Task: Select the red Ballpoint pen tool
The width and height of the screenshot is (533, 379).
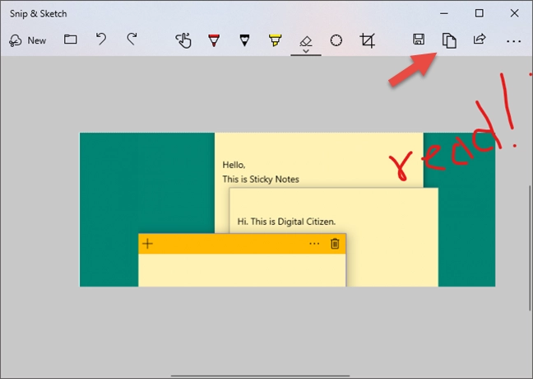Action: [214, 40]
